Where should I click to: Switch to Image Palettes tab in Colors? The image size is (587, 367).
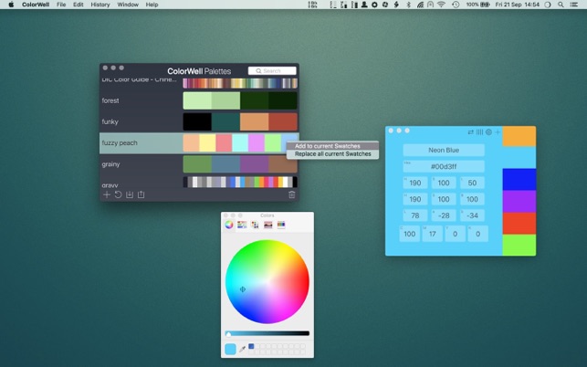coord(268,225)
